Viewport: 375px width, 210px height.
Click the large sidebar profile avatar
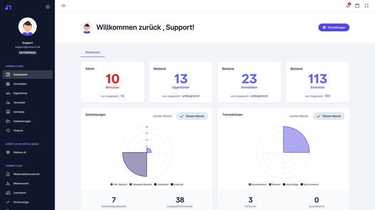[27, 26]
